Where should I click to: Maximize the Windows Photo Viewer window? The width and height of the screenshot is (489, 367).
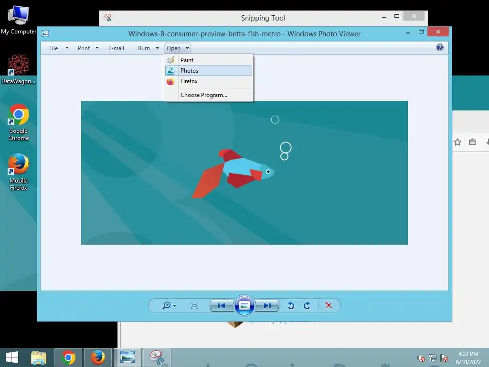coord(421,32)
